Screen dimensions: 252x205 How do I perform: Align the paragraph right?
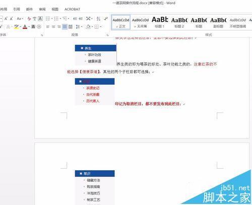point(59,27)
